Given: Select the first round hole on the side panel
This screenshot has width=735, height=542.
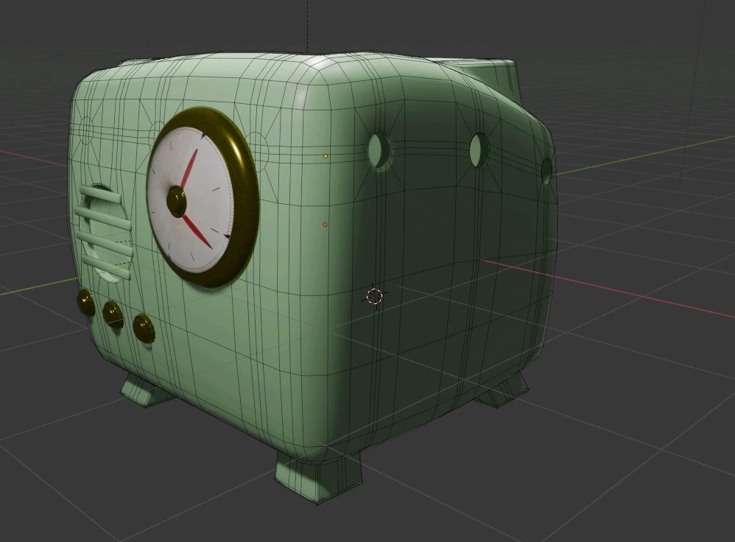Looking at the screenshot, I should click(380, 151).
